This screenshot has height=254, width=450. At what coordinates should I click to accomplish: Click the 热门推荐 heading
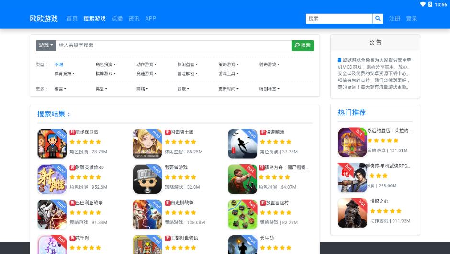coord(352,113)
